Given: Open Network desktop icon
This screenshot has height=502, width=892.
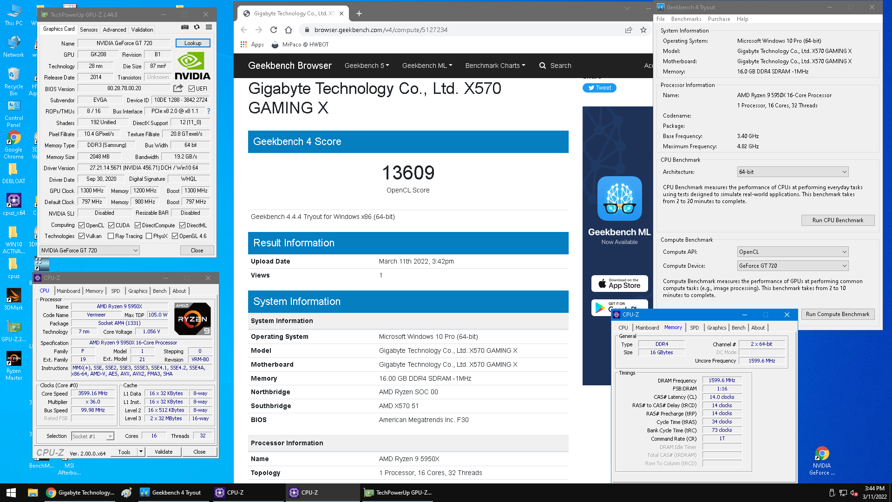Looking at the screenshot, I should click(13, 46).
